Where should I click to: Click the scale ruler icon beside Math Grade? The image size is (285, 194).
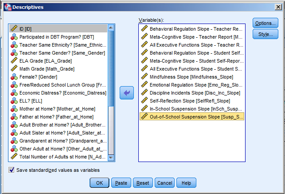point(14,68)
